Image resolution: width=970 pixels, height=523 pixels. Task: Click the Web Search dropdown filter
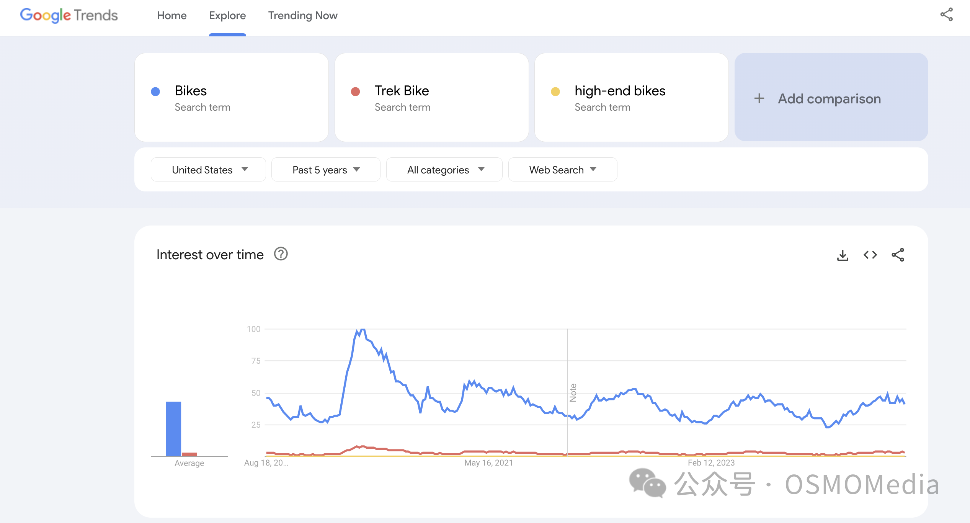[x=562, y=169]
